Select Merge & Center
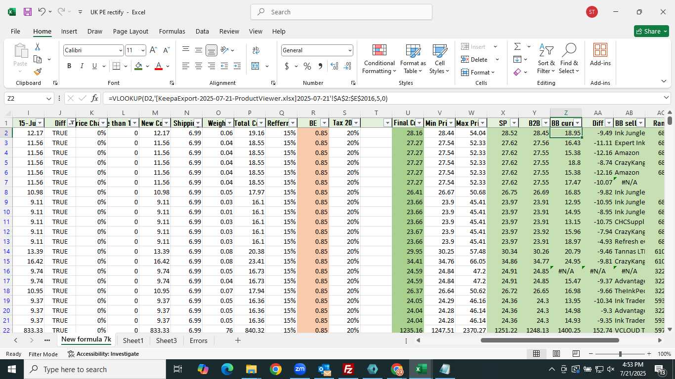The height and width of the screenshot is (379, 675). tap(255, 66)
